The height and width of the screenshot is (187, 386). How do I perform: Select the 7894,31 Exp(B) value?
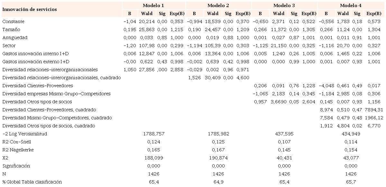click(374, 110)
